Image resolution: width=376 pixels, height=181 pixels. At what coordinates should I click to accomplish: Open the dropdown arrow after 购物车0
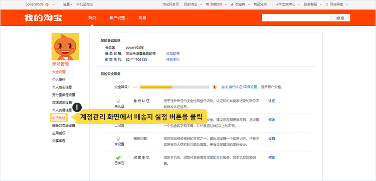click(x=225, y=5)
